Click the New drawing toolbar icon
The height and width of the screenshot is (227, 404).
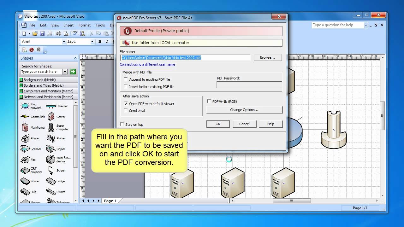pyautogui.click(x=24, y=33)
